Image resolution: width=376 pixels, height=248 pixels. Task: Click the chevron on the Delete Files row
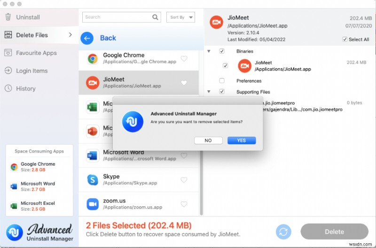click(70, 35)
